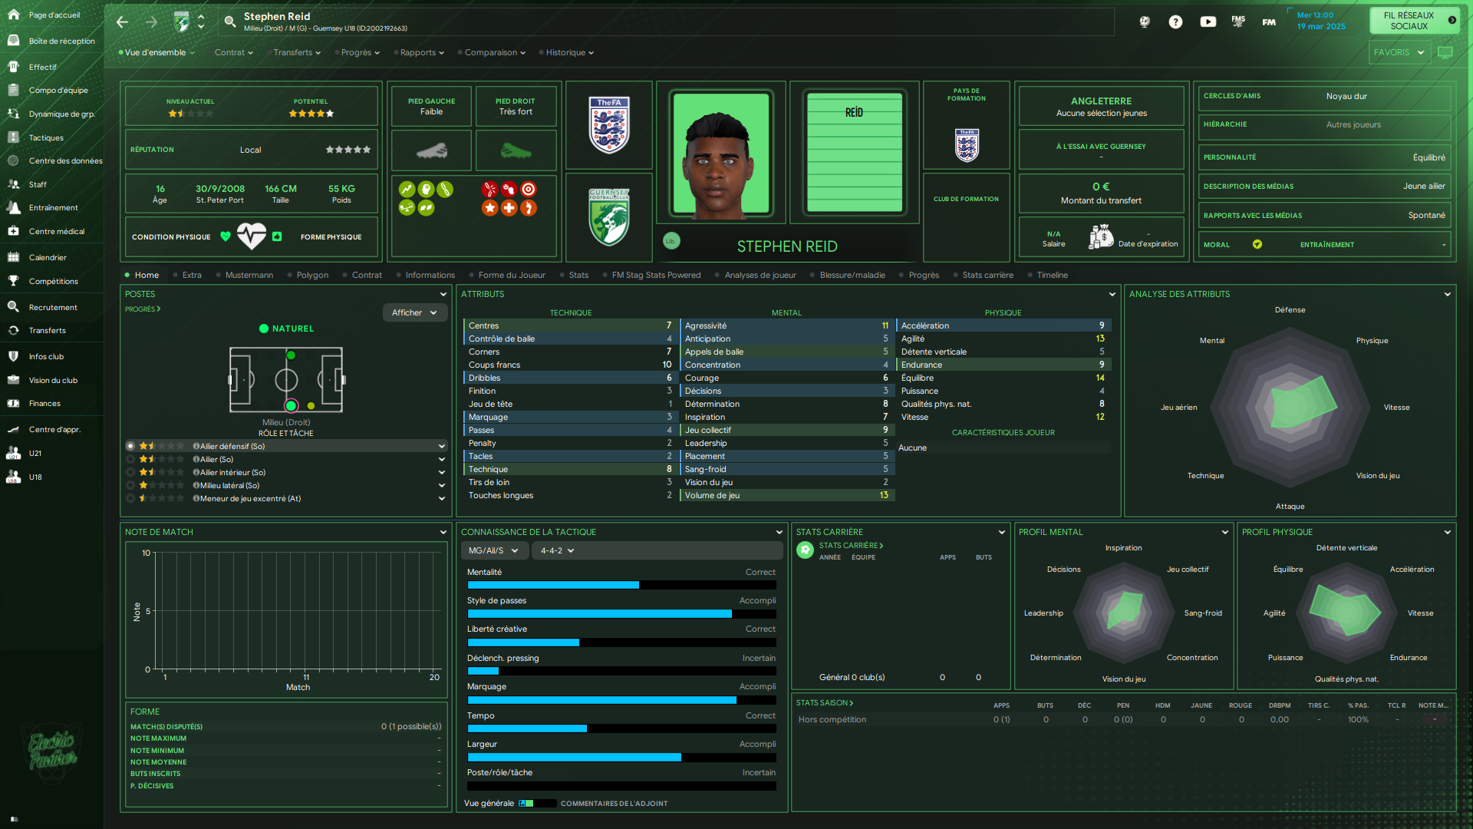Select the Ailier intérieur role radio
The width and height of the screenshot is (1473, 829).
(131, 472)
